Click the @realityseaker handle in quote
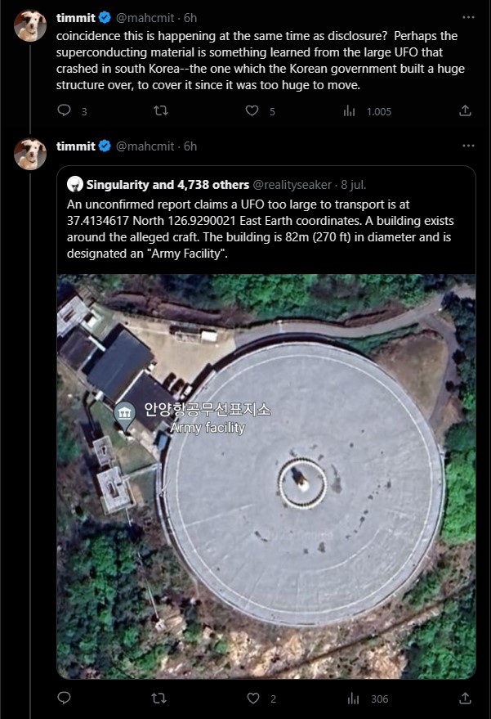The image size is (491, 719). pos(294,185)
